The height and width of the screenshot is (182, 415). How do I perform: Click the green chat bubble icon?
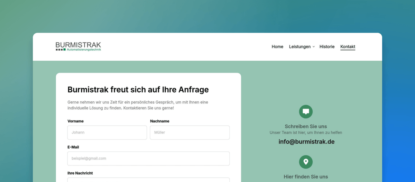pyautogui.click(x=306, y=112)
